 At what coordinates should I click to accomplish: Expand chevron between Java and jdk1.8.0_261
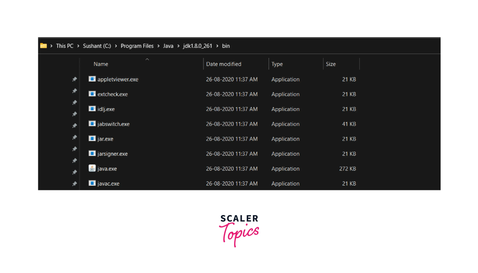pyautogui.click(x=178, y=46)
